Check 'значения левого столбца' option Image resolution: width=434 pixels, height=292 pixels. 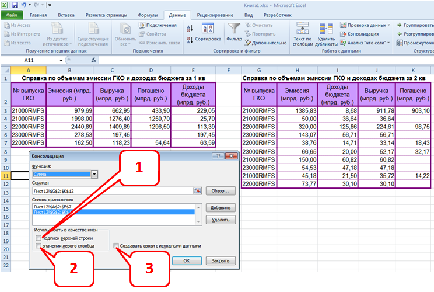[39, 246]
